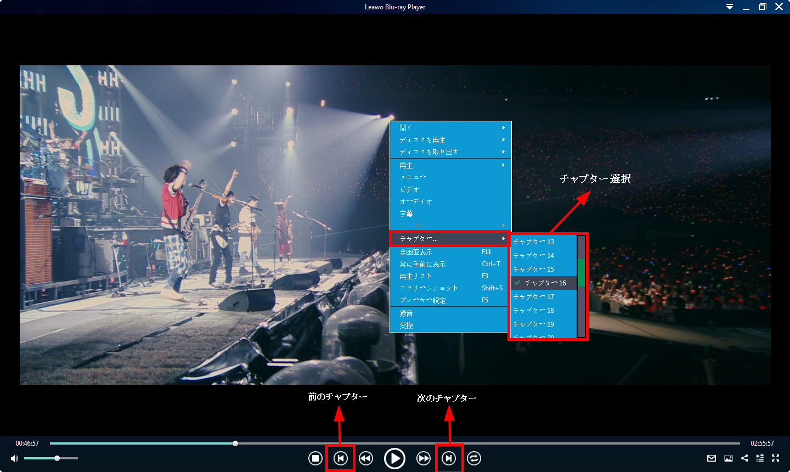Open the title bar dropdown arrow menu
The width and height of the screenshot is (790, 472).
click(x=730, y=7)
